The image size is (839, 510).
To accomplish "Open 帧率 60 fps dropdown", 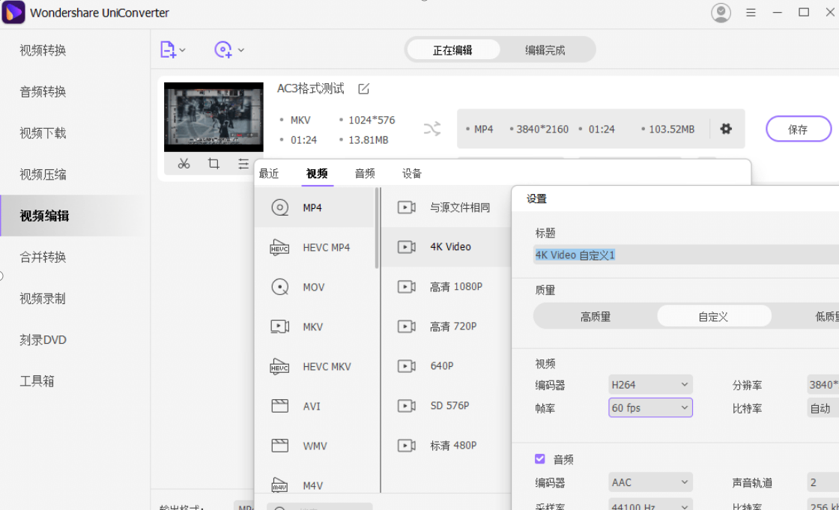I will [650, 408].
